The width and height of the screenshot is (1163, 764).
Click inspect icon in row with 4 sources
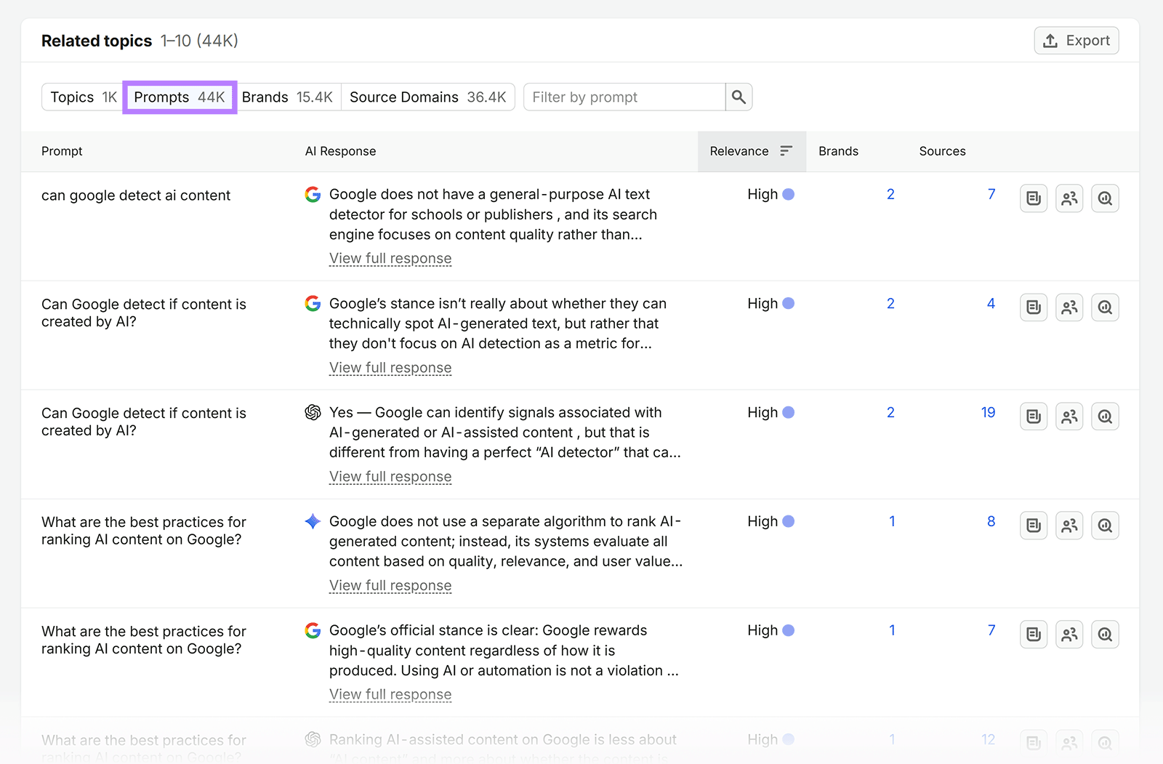pyautogui.click(x=1105, y=307)
